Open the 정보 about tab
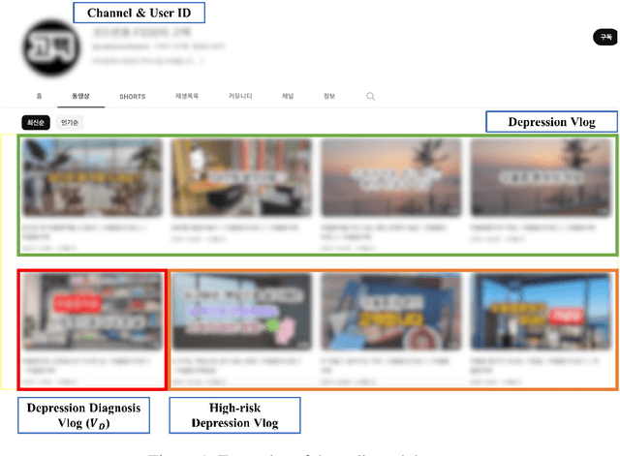 [x=329, y=97]
